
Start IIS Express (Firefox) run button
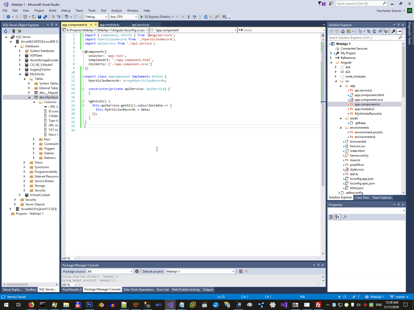tap(142, 17)
